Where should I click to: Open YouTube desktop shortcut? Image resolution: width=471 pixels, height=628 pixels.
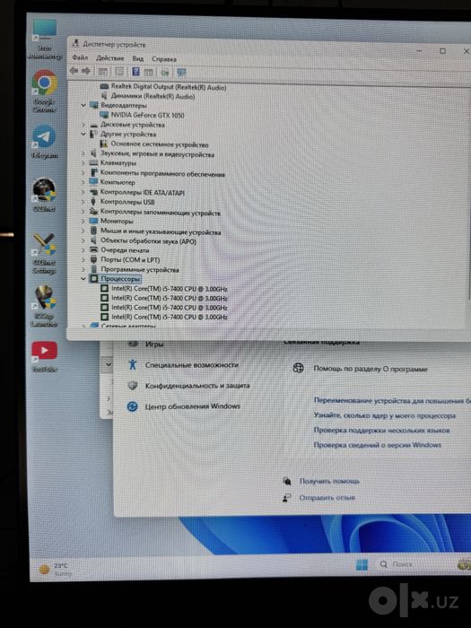coord(45,356)
